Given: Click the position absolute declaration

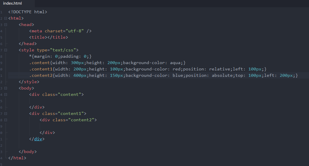Looking at the screenshot, I should click(209, 75).
